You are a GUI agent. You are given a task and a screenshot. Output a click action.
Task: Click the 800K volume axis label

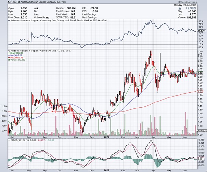[5, 116]
